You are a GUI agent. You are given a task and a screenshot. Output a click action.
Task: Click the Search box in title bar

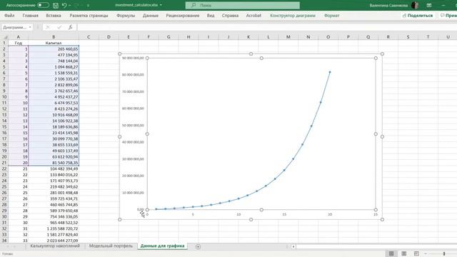243,5
